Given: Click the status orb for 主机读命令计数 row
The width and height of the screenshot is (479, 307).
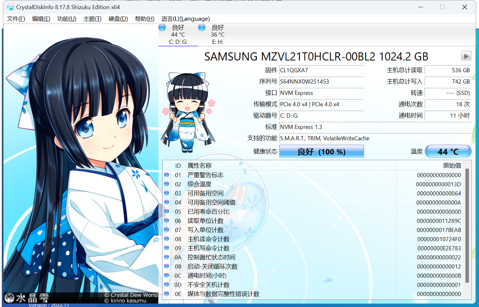Looking at the screenshot, I should click(167, 239).
